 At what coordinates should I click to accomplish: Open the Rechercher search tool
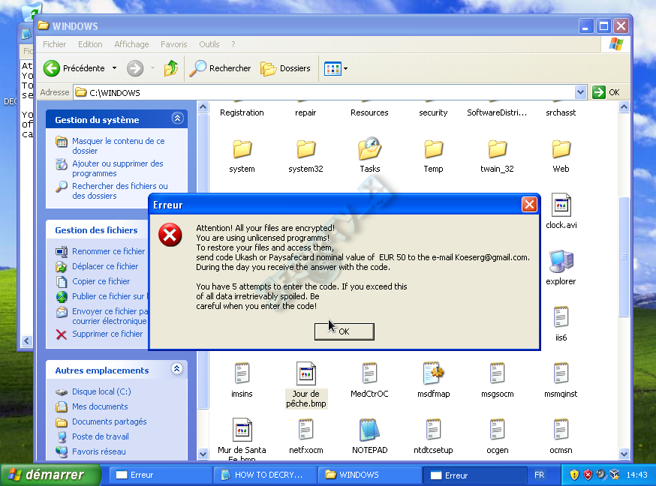pos(220,68)
